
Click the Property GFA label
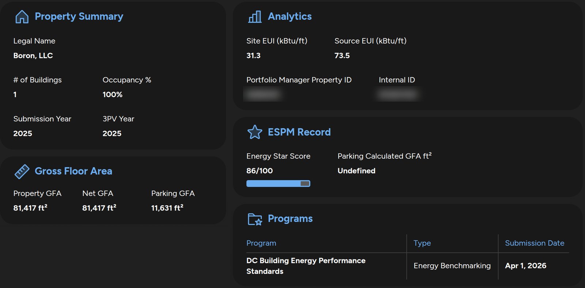coord(37,193)
